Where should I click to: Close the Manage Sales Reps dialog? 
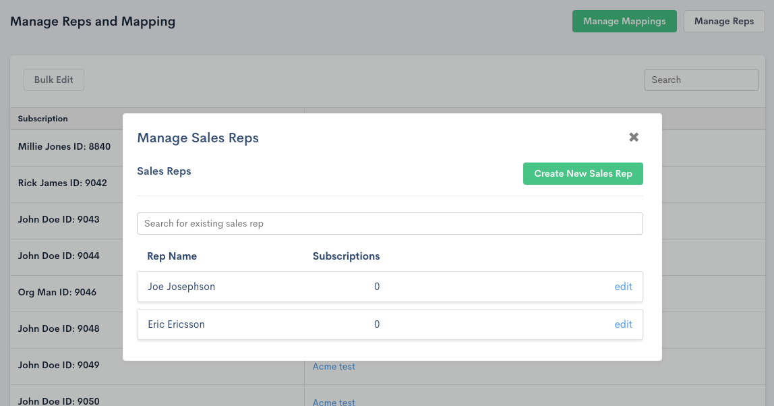633,137
